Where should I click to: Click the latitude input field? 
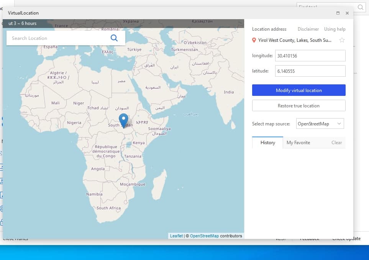coord(310,71)
